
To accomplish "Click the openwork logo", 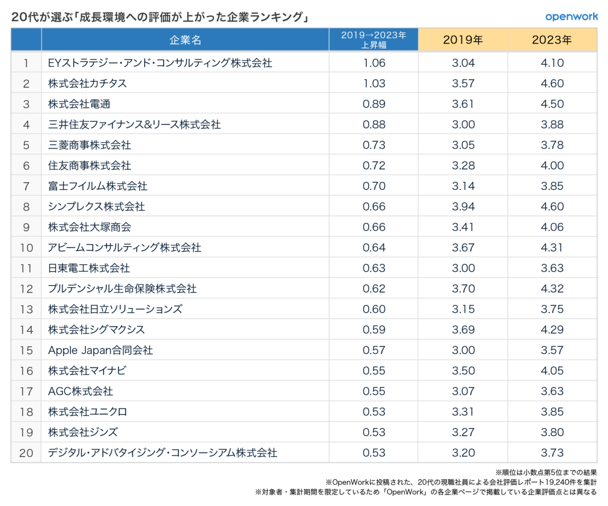I will coord(571,17).
